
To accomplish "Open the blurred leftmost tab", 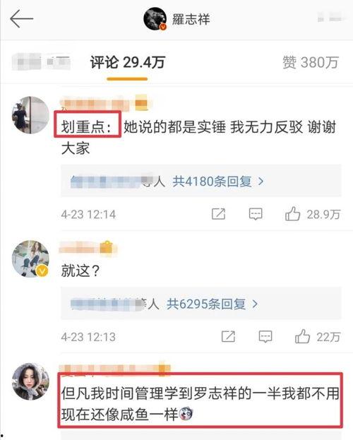I will pyautogui.click(x=41, y=61).
